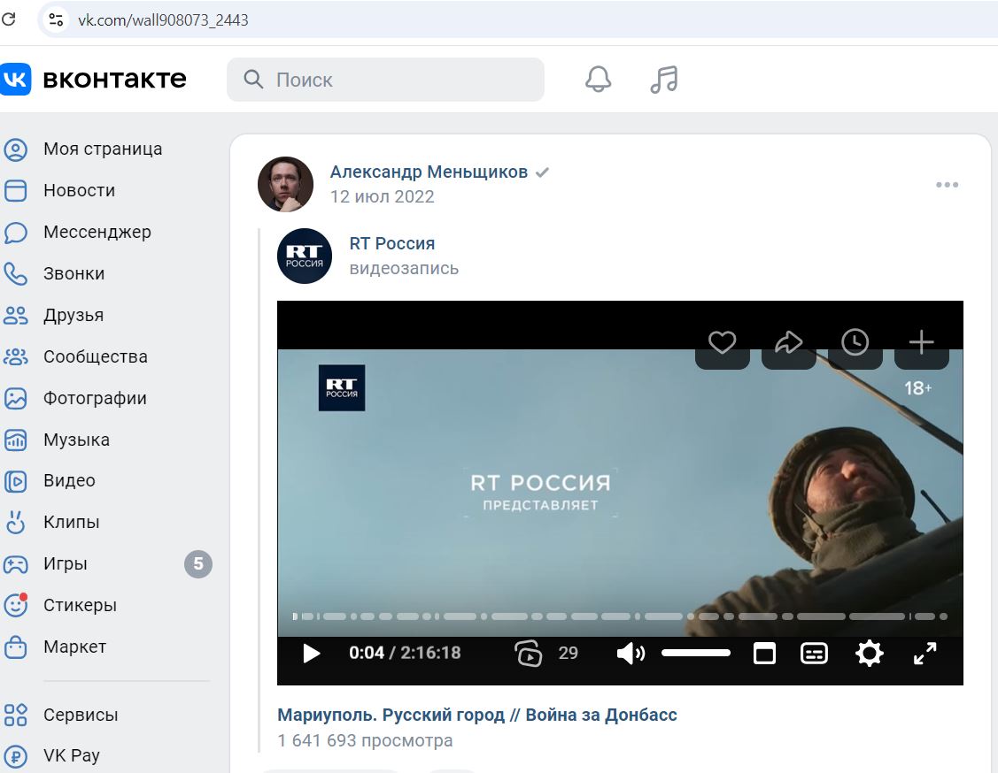Click the VK logo icon

point(15,79)
